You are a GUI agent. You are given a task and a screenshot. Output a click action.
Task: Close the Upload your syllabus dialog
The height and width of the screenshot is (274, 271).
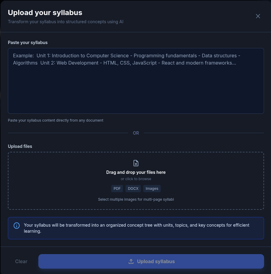coord(258,16)
